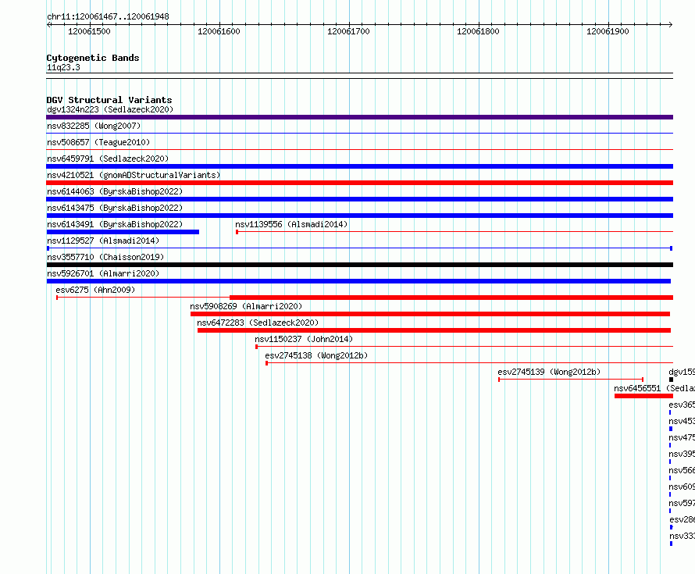Click the DGV Structural Variants track title

pyautogui.click(x=109, y=100)
